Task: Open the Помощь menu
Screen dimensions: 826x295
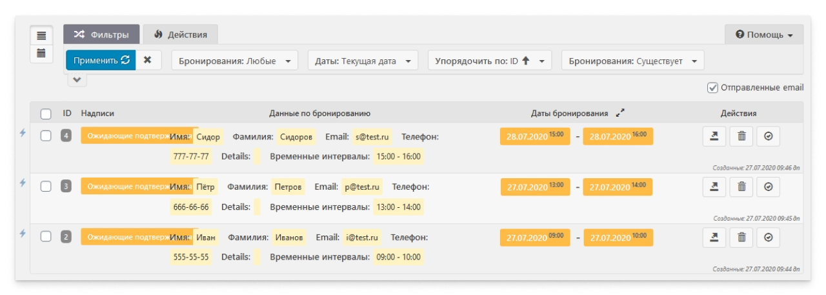Action: [x=764, y=35]
